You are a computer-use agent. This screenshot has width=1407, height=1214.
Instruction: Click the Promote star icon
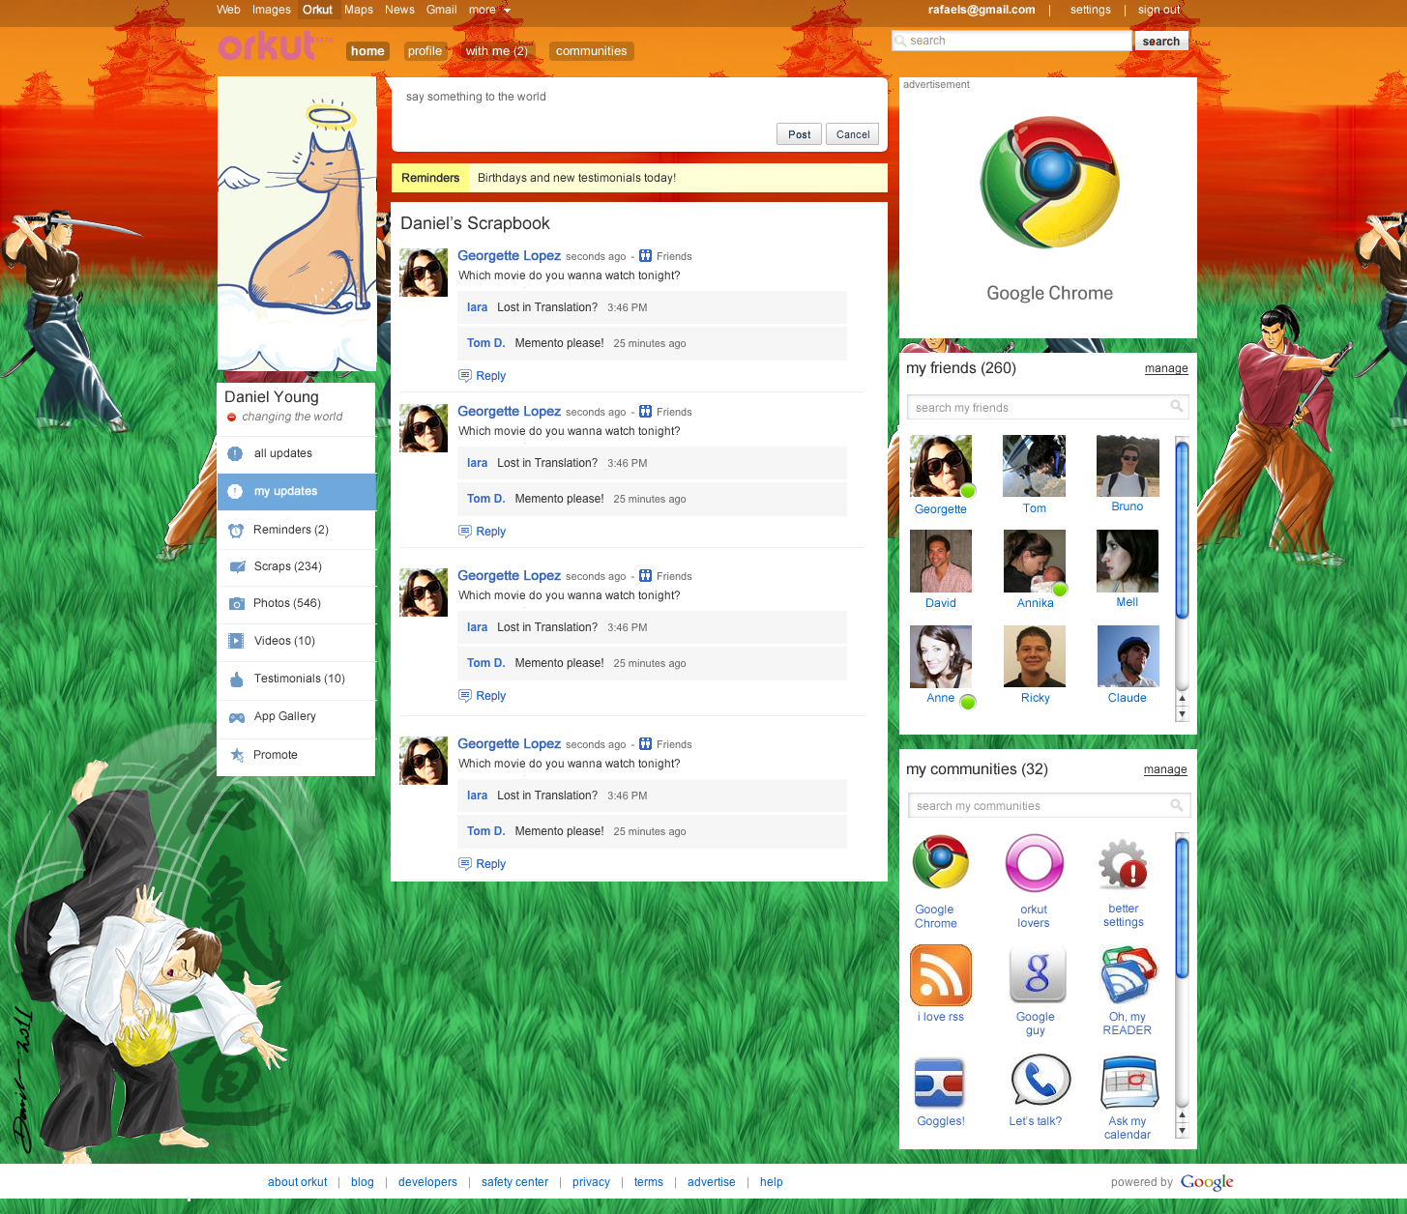[236, 755]
